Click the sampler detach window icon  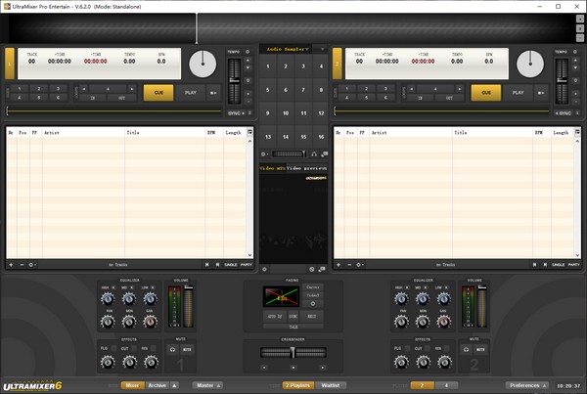324,153
